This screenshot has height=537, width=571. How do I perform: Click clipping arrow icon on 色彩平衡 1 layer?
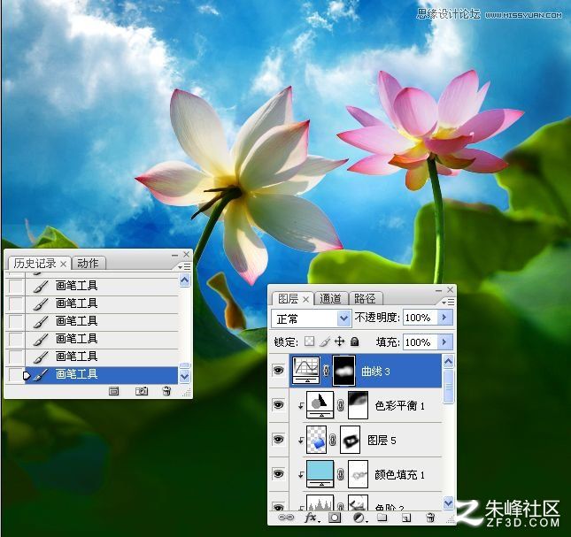click(301, 406)
